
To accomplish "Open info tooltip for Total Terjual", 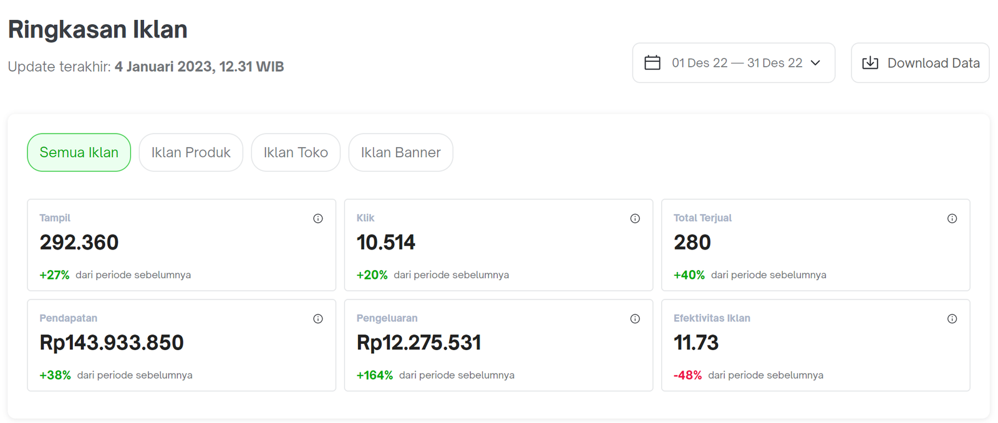I will point(952,218).
